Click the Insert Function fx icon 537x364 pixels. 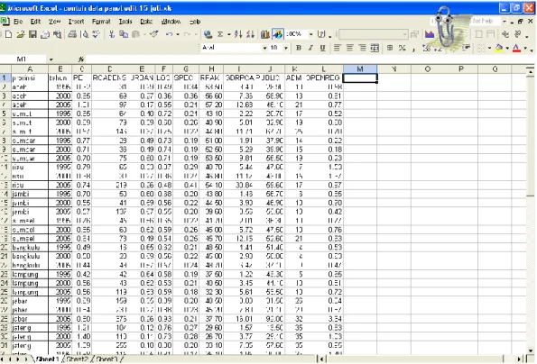(x=81, y=59)
